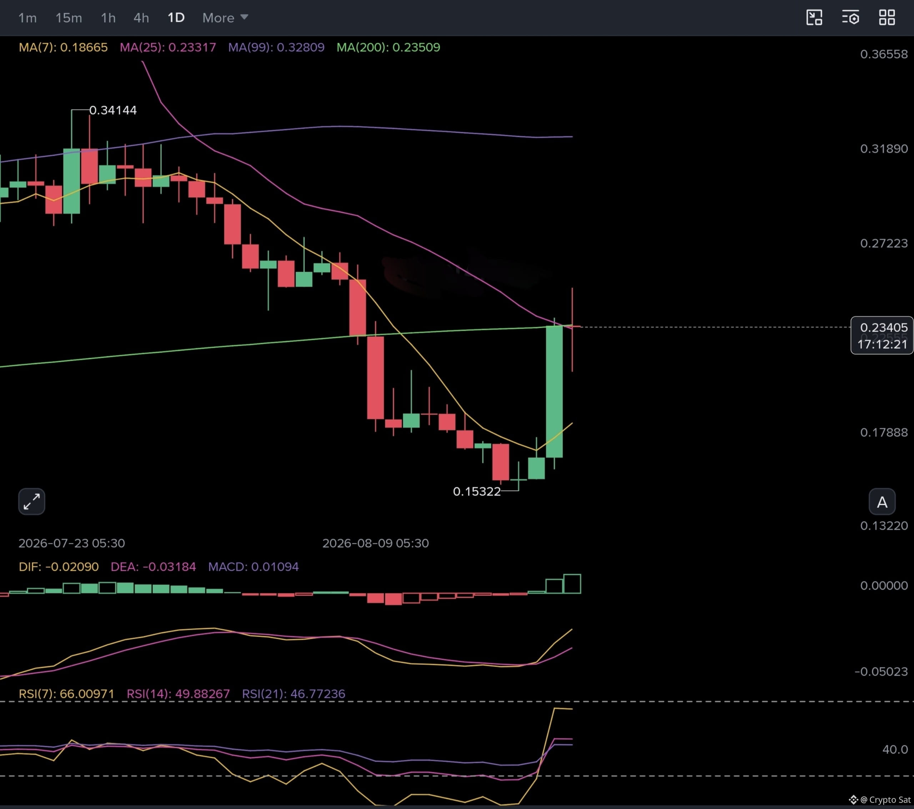The height and width of the screenshot is (809, 914).
Task: Expand the chart to fullscreen with the arrows icon
Action: (x=32, y=501)
